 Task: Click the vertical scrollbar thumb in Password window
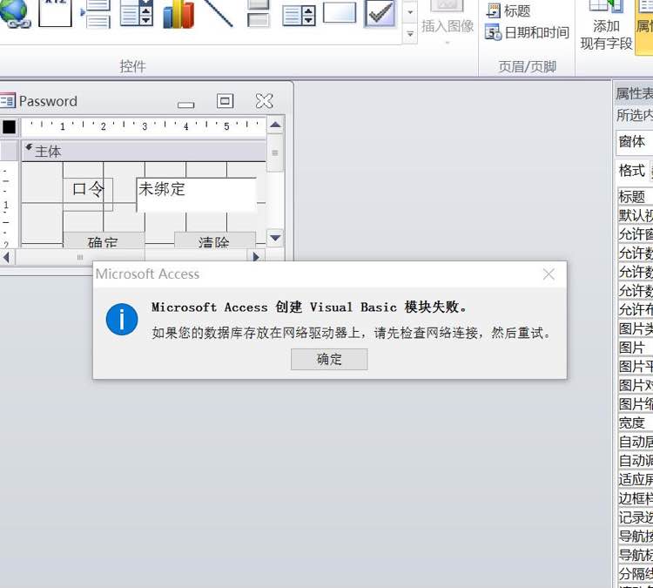click(x=275, y=152)
